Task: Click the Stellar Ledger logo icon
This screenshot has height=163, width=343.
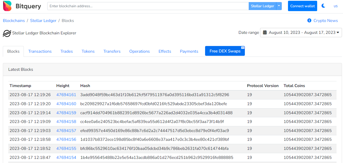Action: click(7, 33)
